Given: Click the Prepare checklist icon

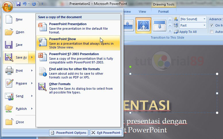Looking at the screenshot, I should [9, 83].
